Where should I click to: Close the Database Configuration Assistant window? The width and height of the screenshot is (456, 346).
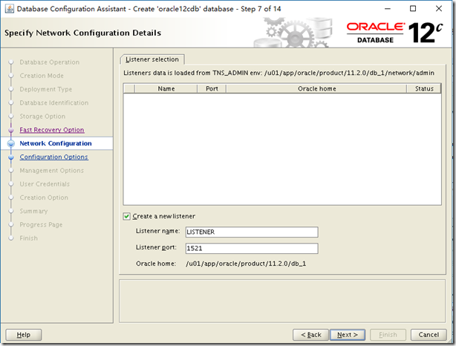pos(439,9)
